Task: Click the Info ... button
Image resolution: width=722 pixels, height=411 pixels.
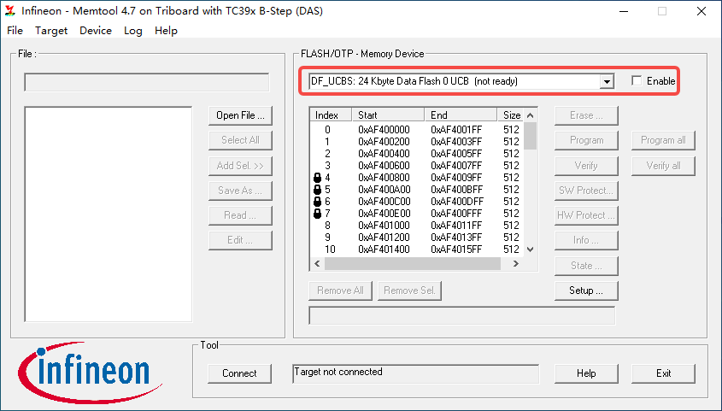Action: (x=586, y=240)
